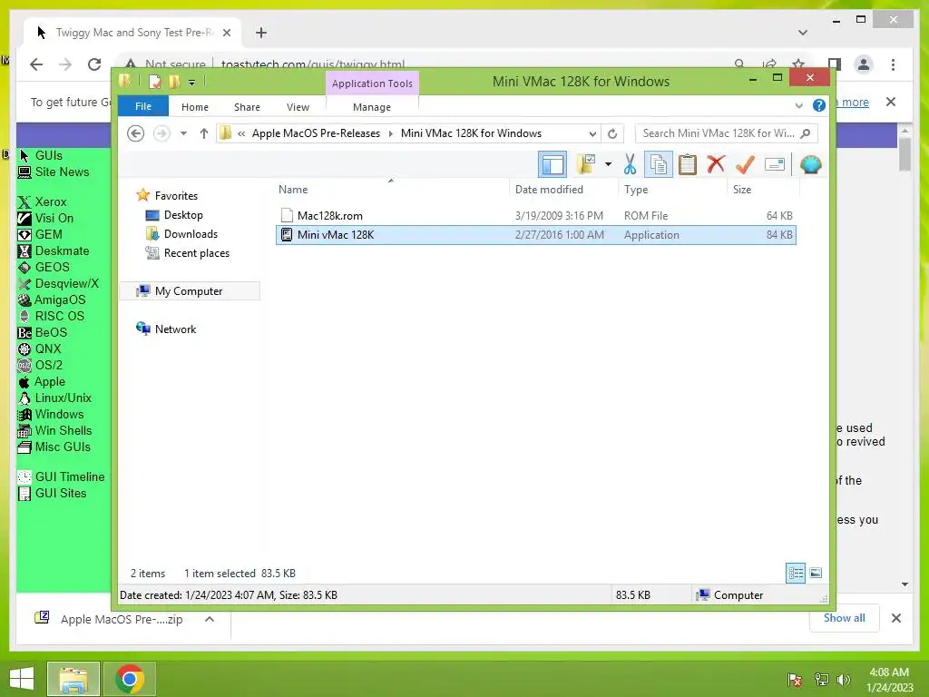Open the File ribbon tab
Viewport: 929px width, 697px height.
tap(143, 106)
